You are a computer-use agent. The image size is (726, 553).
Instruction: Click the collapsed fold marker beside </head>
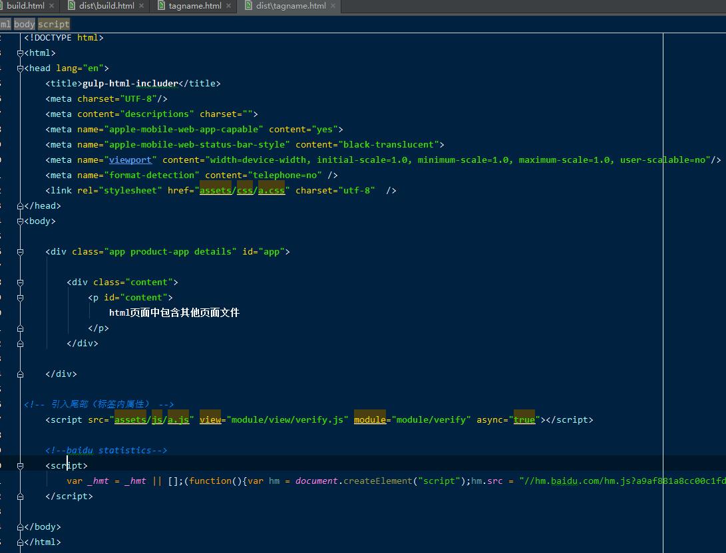click(20, 205)
